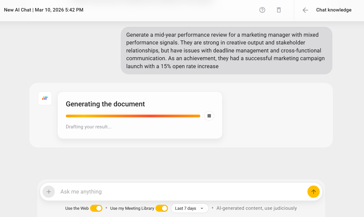The width and height of the screenshot is (364, 217).
Task: Click the Generating the document heading
Action: (105, 104)
